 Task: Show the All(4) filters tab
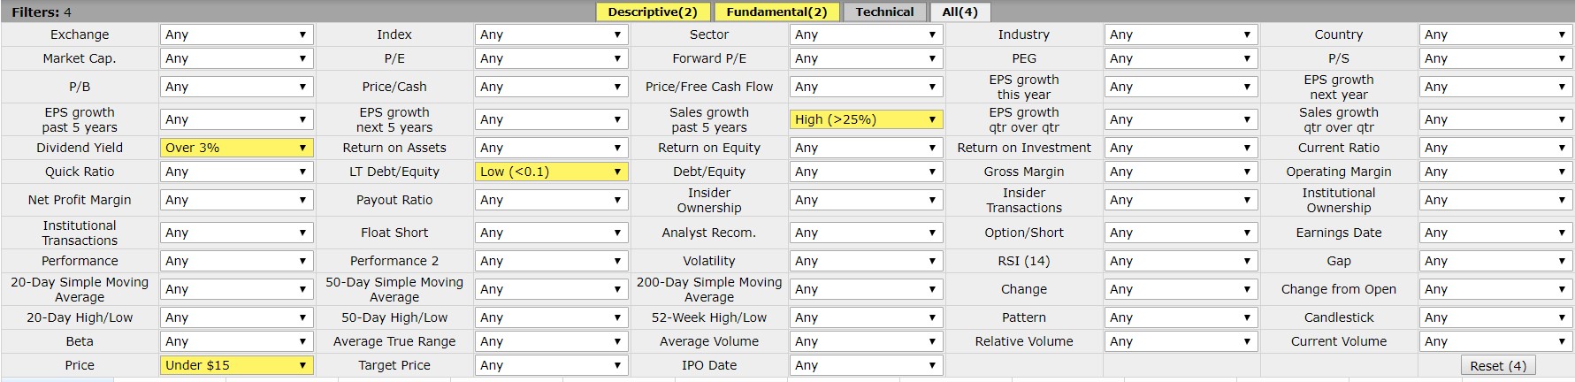click(x=960, y=11)
